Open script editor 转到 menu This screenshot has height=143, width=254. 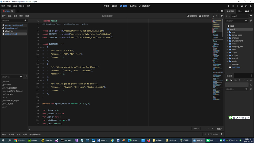[x=21, y=16]
